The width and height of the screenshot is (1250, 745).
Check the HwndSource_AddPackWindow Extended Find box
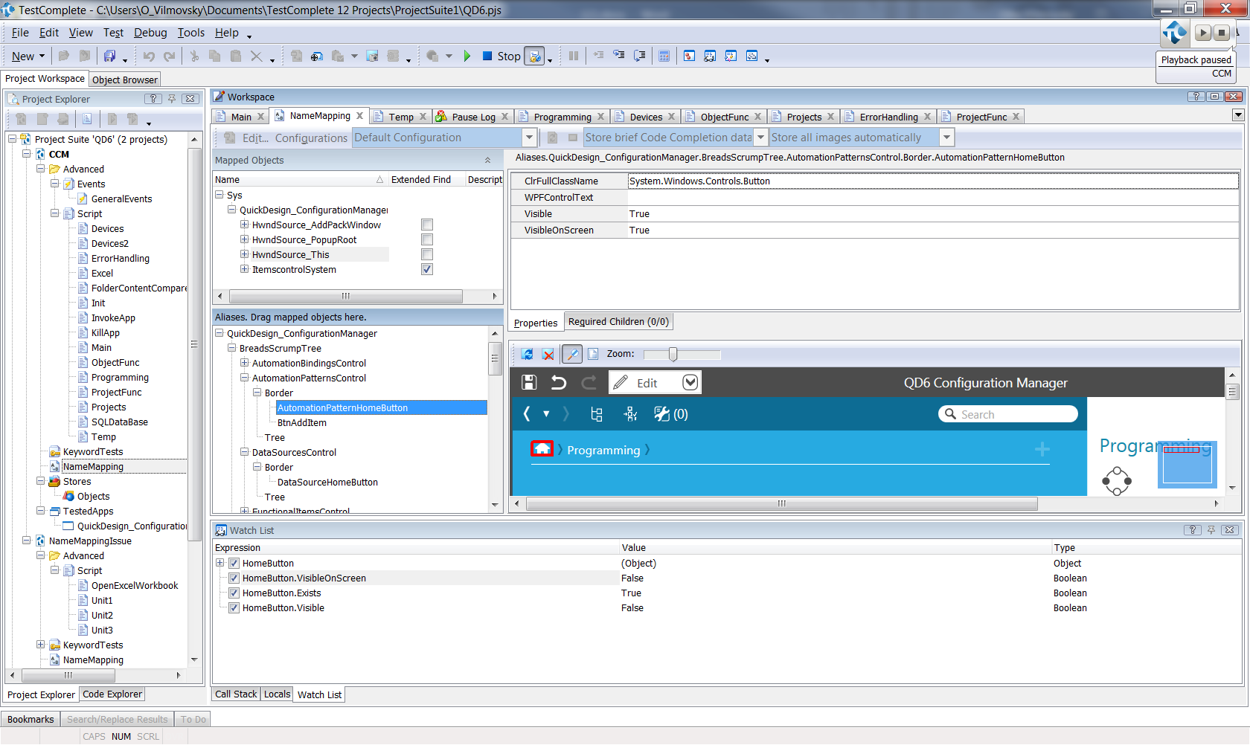[427, 225]
